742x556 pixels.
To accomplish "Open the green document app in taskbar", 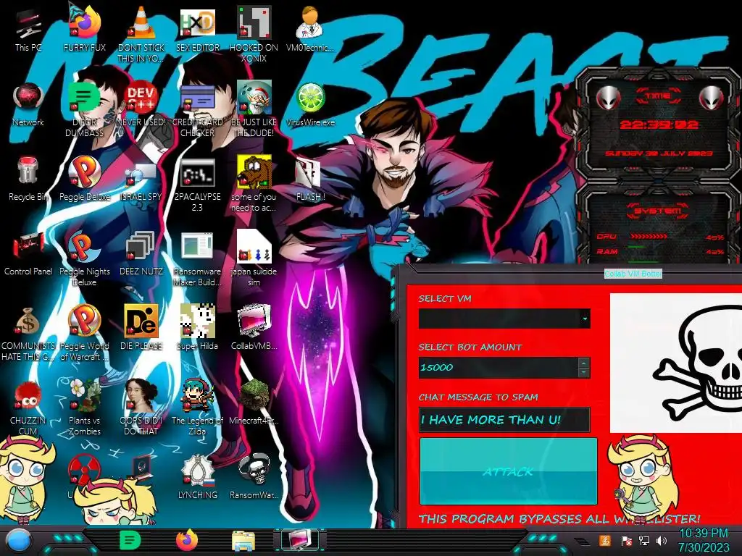I will pos(130,540).
